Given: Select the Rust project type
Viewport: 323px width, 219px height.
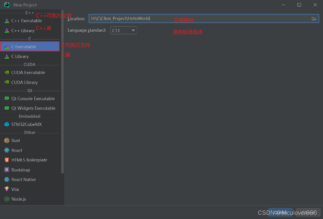Looking at the screenshot, I should tap(30, 141).
